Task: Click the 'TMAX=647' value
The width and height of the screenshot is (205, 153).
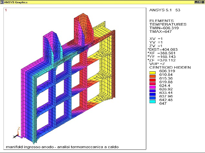Action: click(160, 32)
